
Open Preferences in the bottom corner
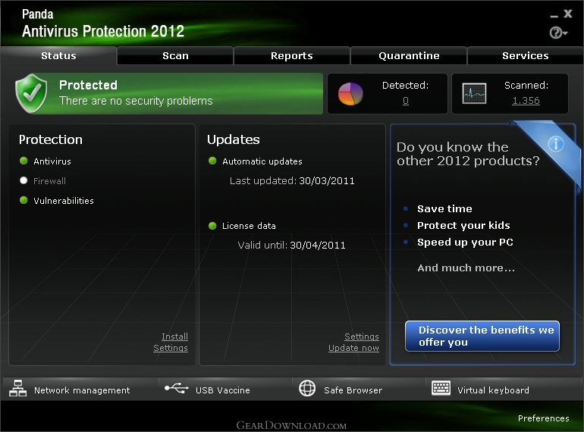[543, 418]
